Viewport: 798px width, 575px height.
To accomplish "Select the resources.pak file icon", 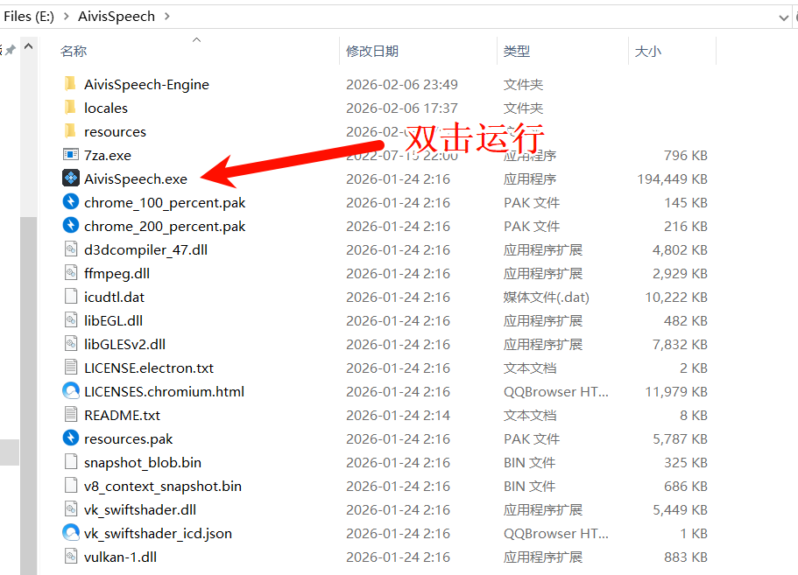I will [71, 438].
